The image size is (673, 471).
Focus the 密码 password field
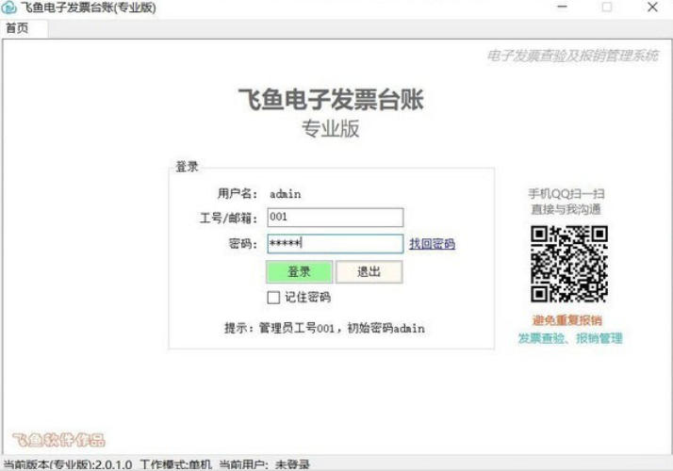[x=336, y=244]
